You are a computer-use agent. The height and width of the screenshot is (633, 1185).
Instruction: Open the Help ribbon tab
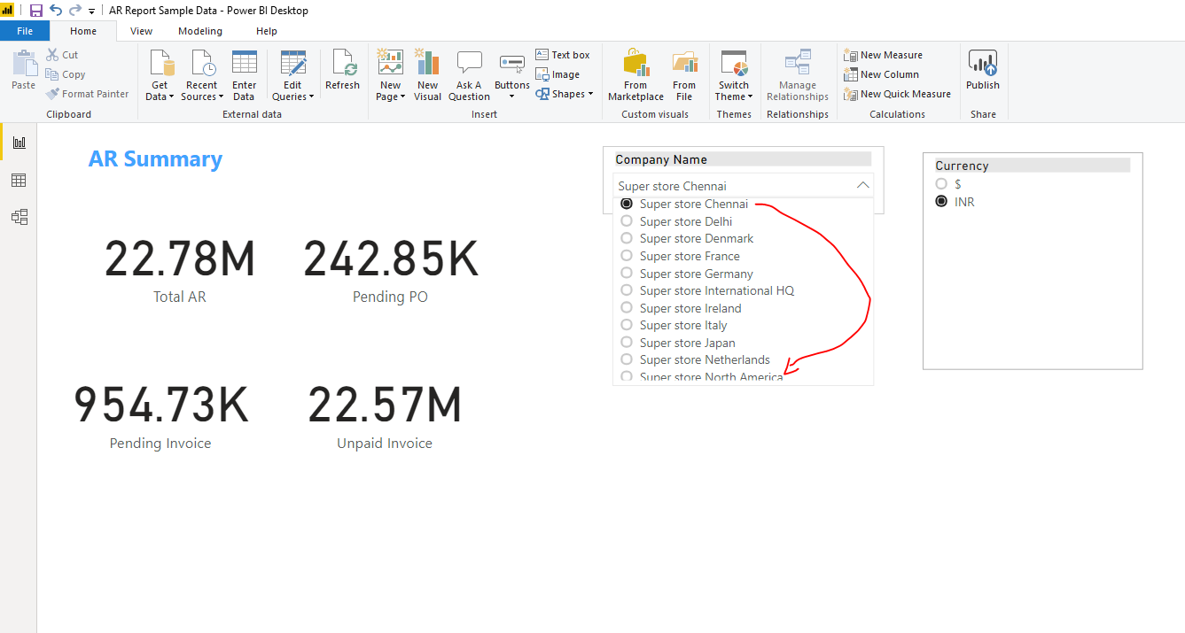[267, 31]
